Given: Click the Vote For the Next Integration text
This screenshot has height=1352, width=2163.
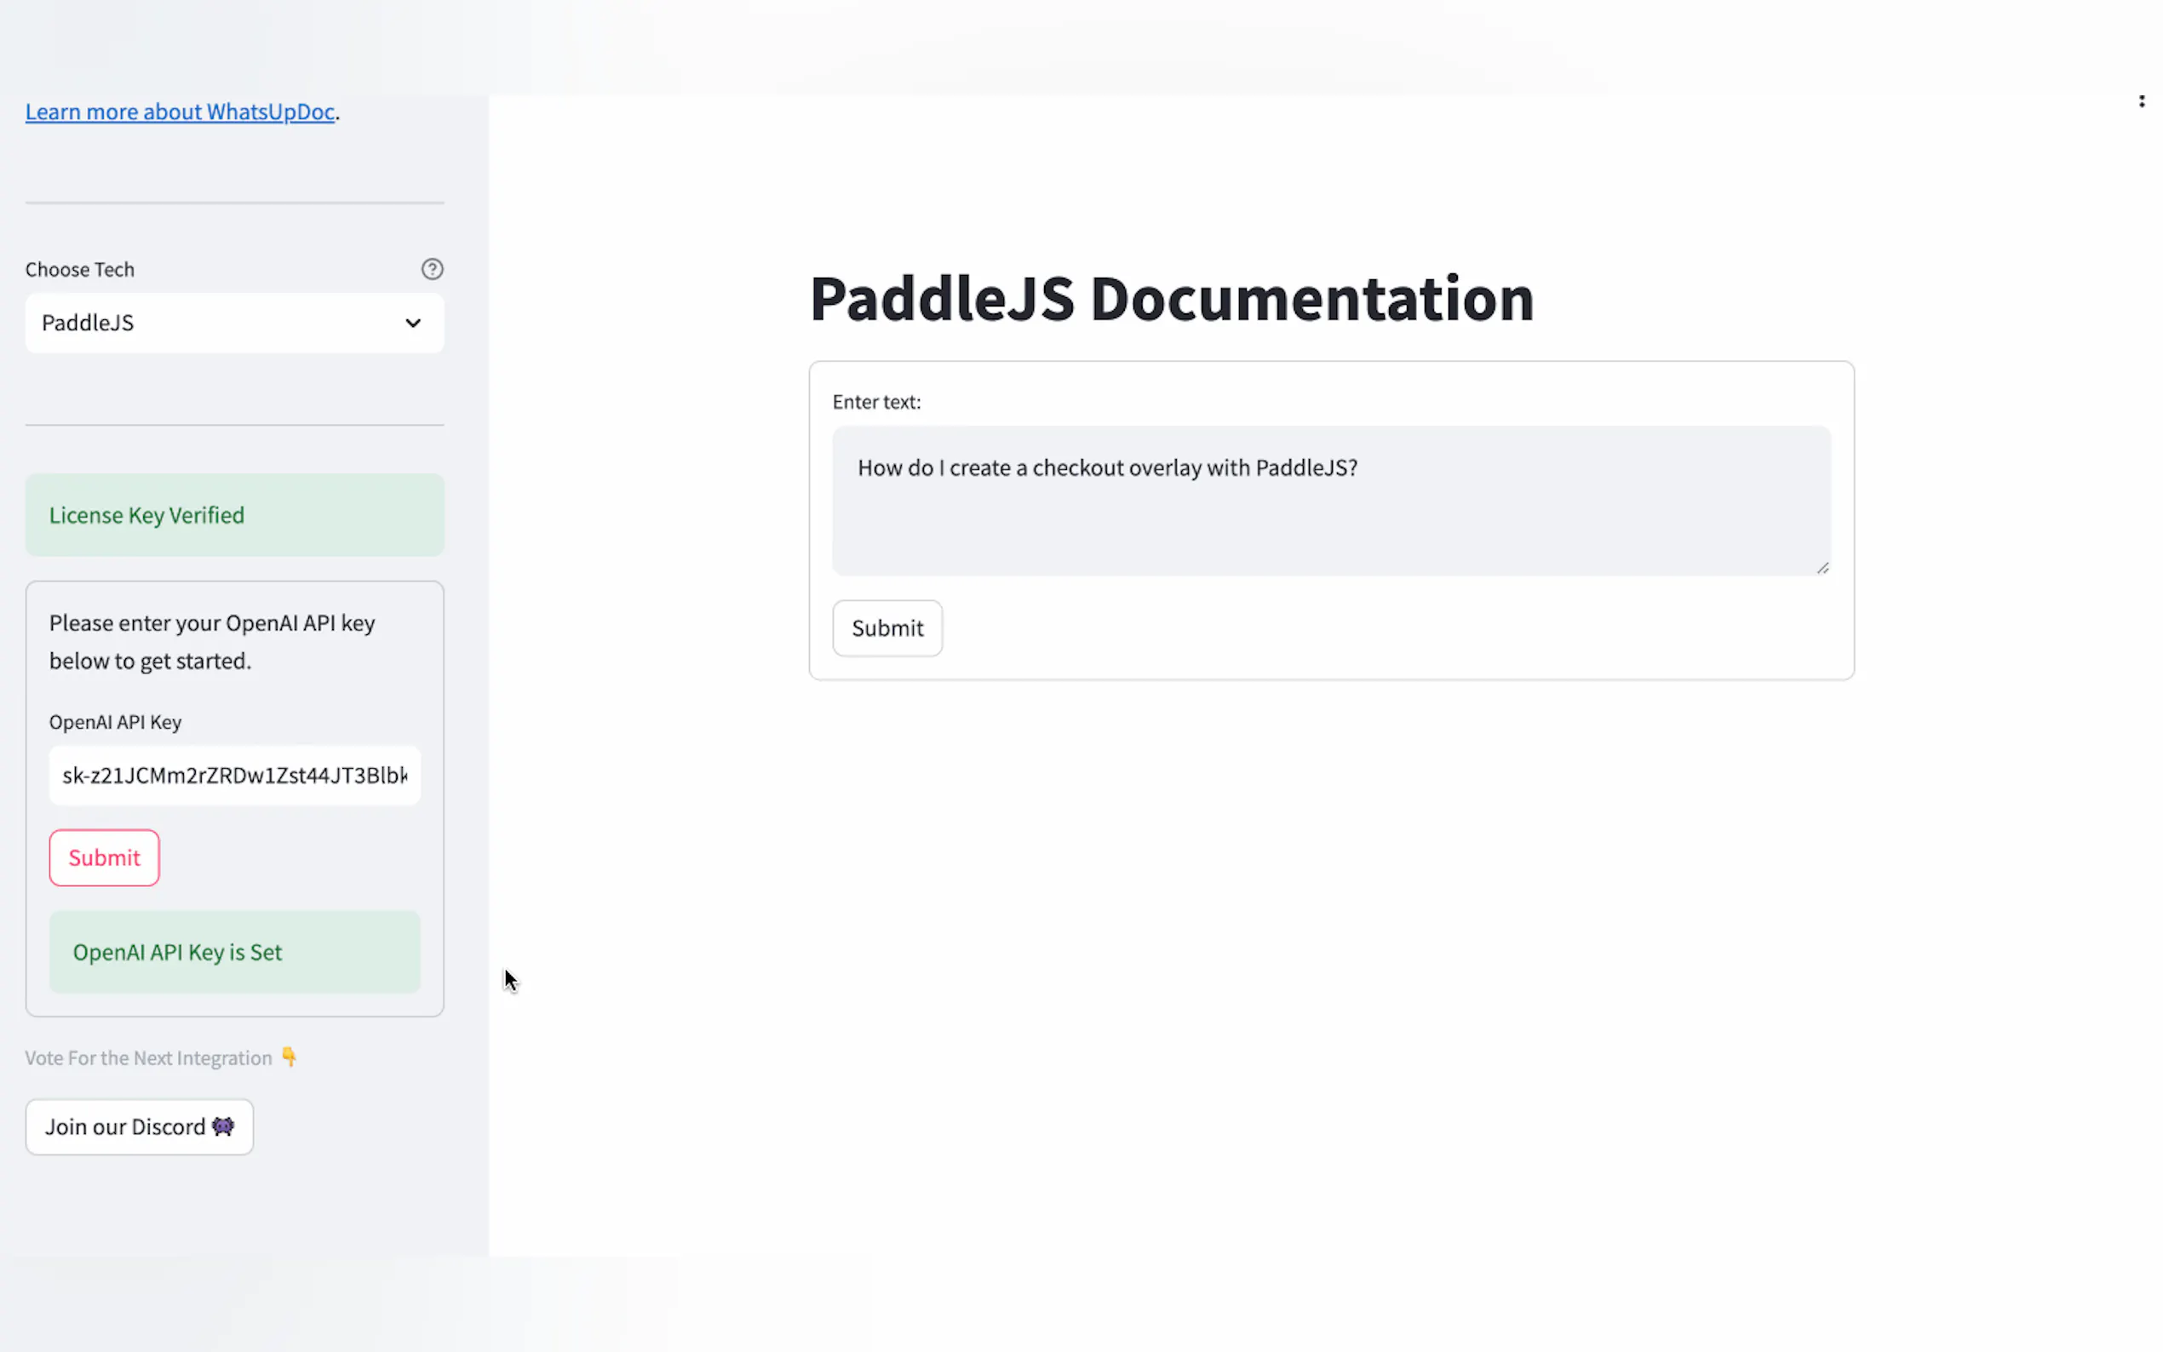Looking at the screenshot, I should point(148,1057).
